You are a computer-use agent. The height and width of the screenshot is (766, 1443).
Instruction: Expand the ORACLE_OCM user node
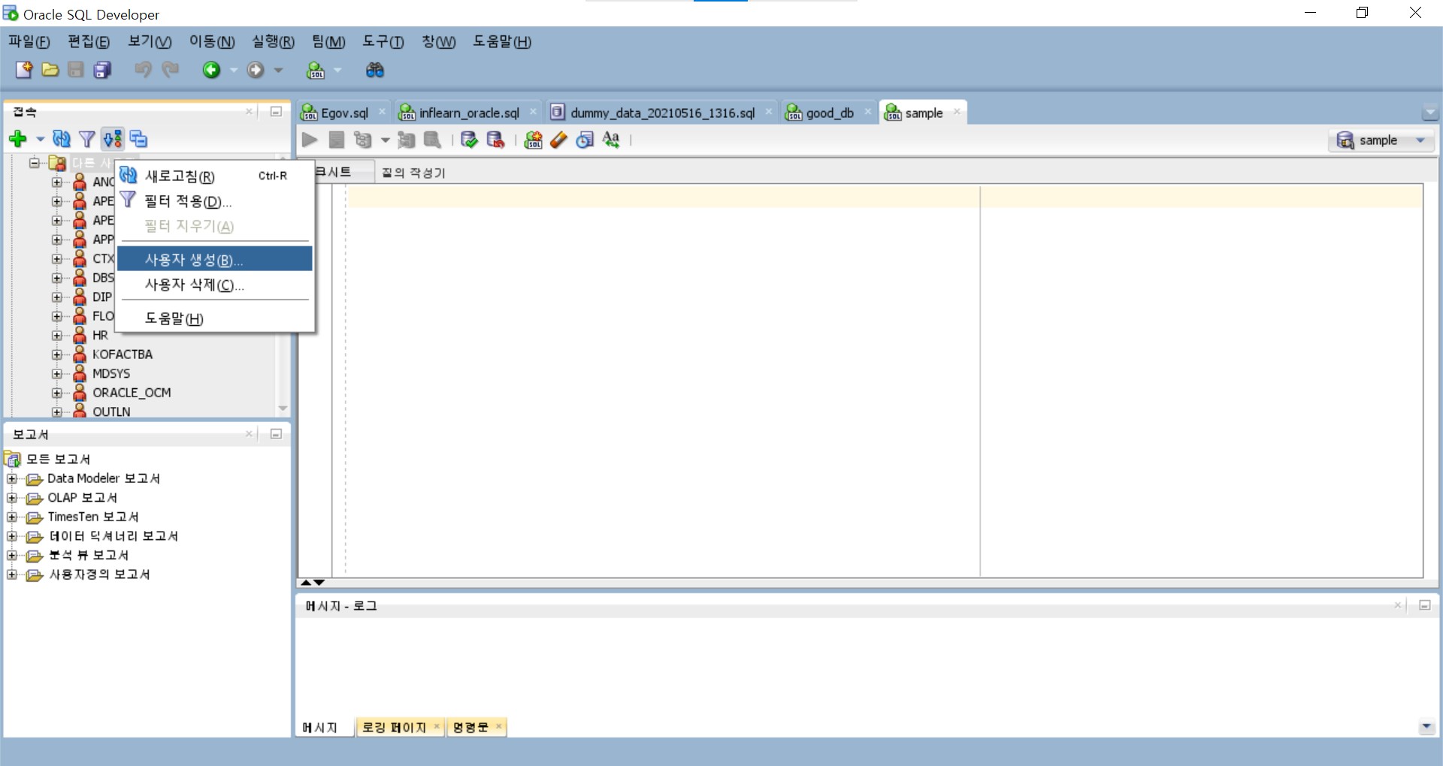coord(57,393)
